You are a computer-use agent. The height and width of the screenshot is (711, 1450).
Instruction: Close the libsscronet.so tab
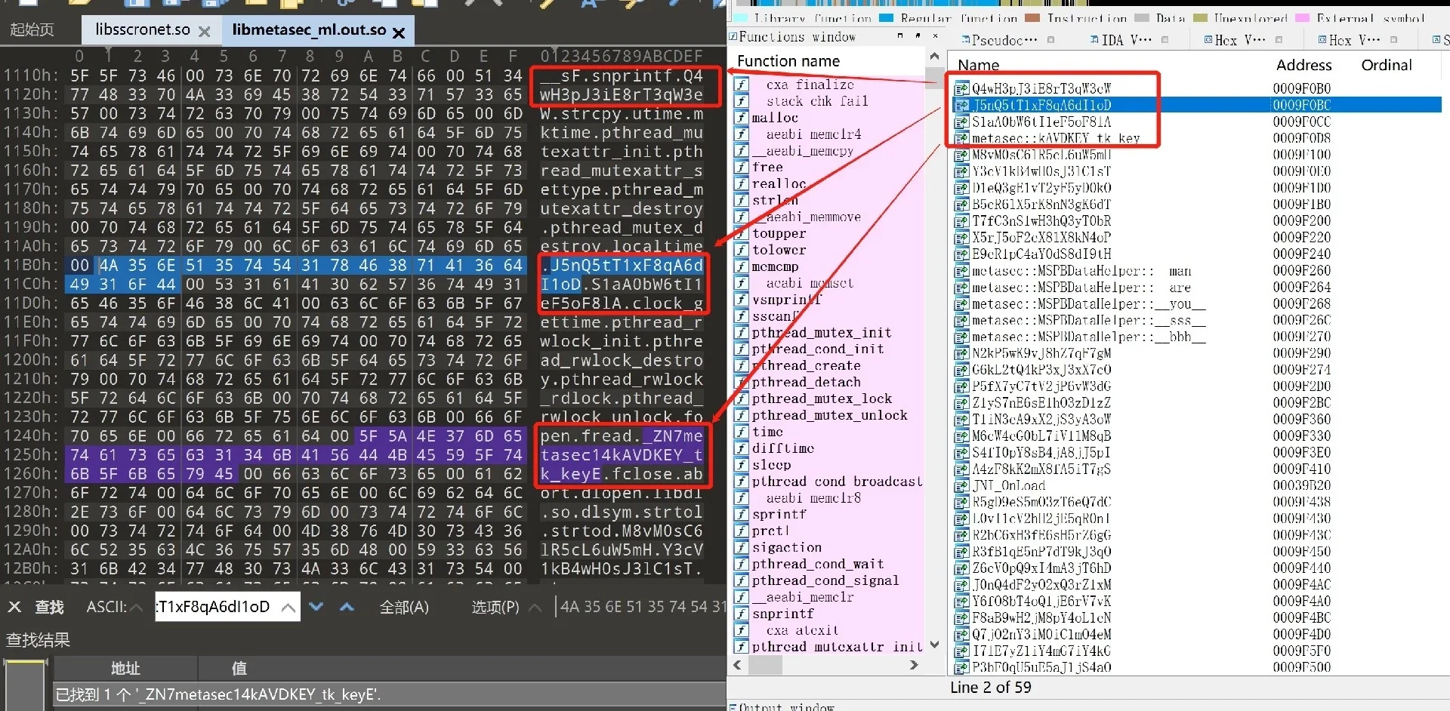pyautogui.click(x=204, y=32)
